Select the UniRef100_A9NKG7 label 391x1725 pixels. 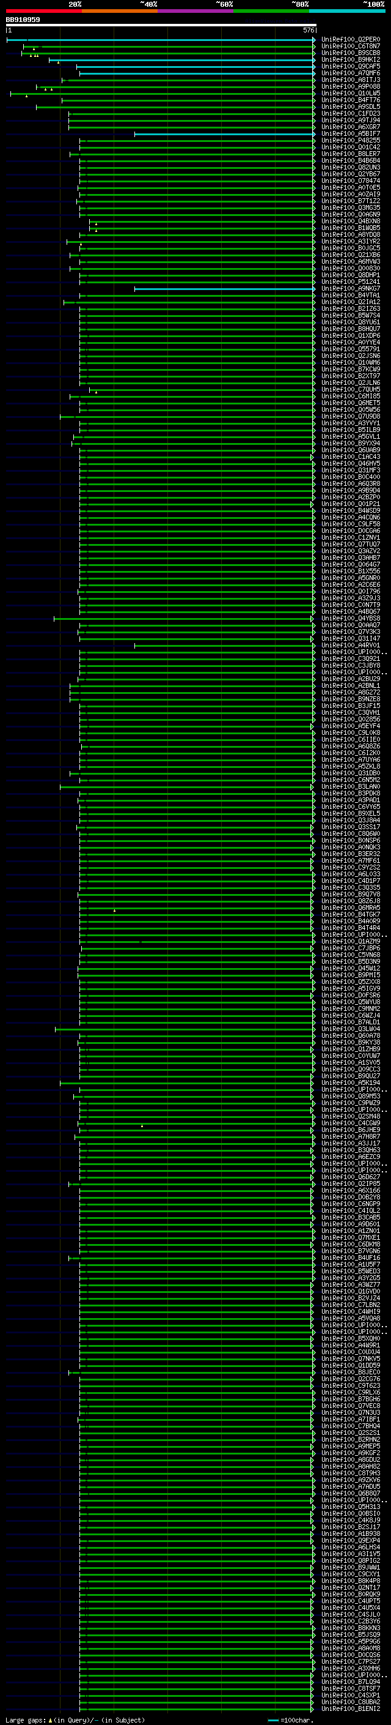(351, 289)
